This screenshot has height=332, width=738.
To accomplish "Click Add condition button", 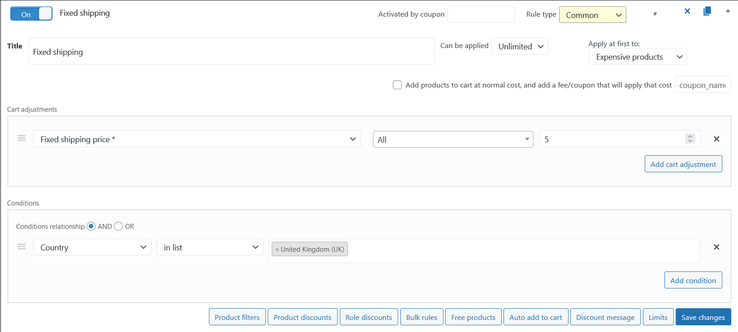I will pos(693,280).
